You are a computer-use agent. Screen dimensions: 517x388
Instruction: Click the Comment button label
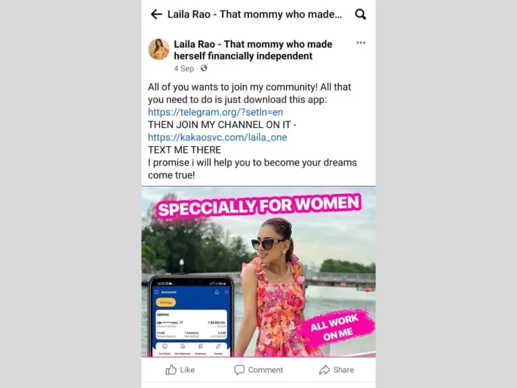265,370
